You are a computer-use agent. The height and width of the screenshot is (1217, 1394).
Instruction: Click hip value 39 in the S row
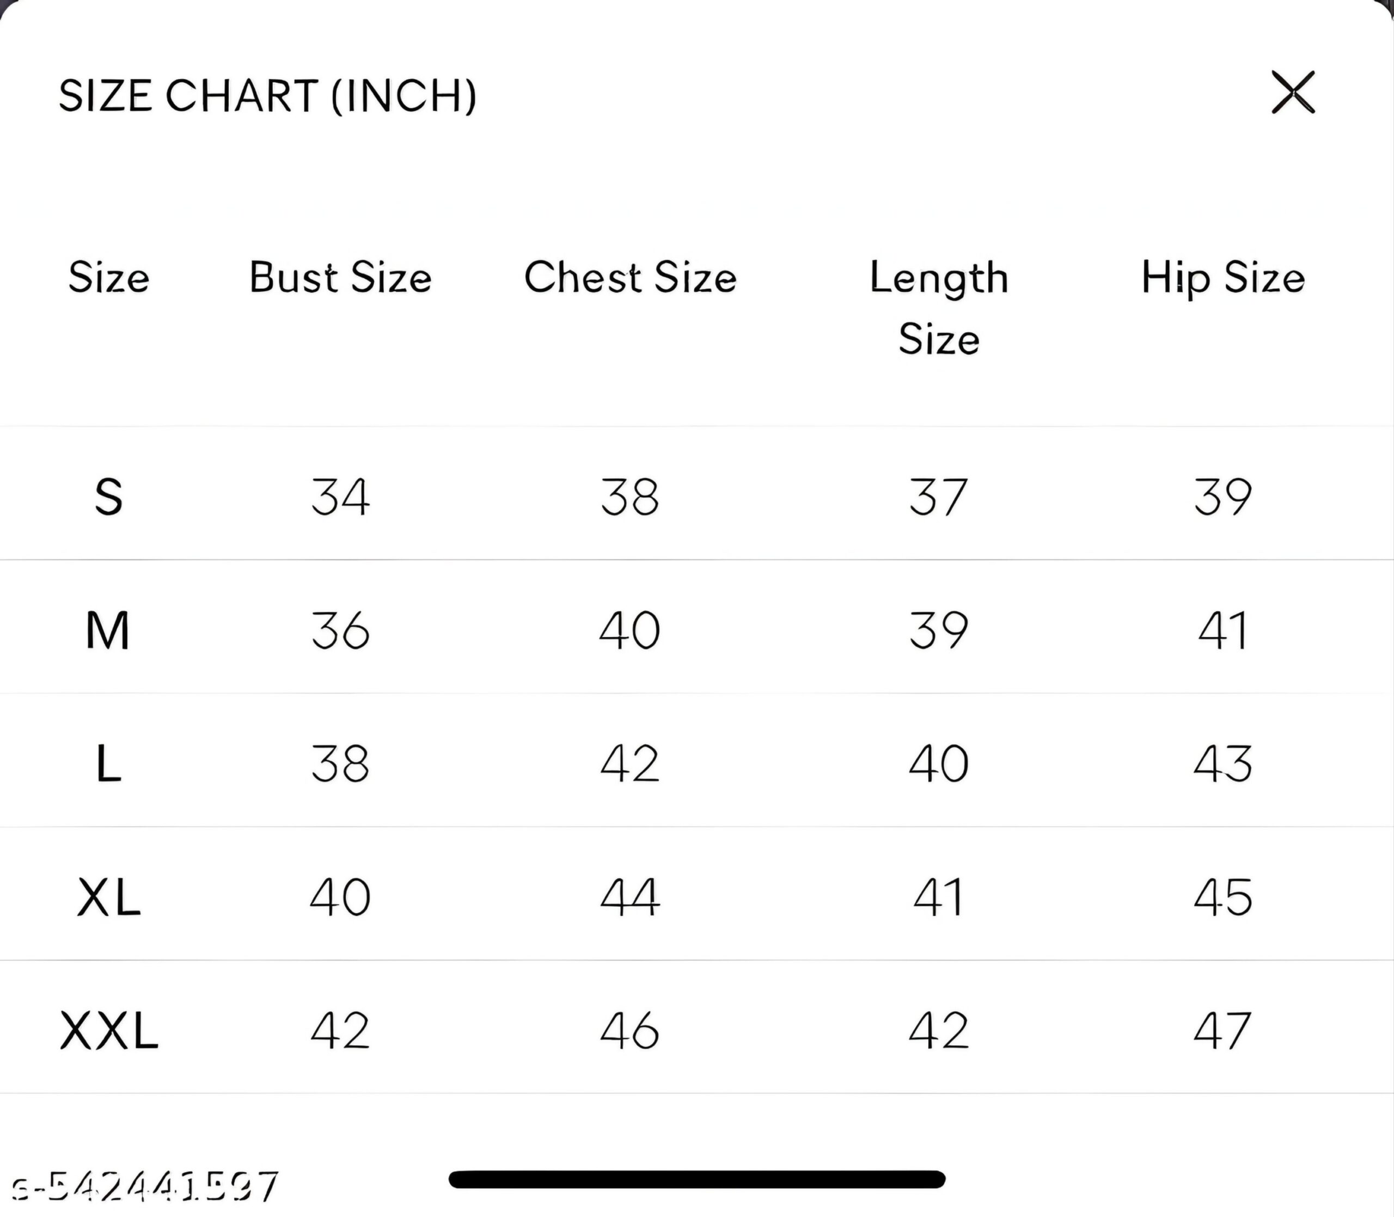(1223, 497)
